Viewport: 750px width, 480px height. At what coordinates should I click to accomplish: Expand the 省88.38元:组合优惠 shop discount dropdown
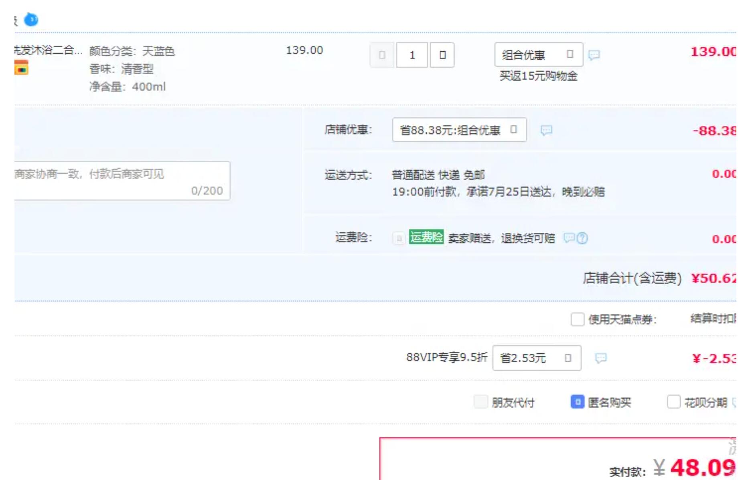(459, 130)
